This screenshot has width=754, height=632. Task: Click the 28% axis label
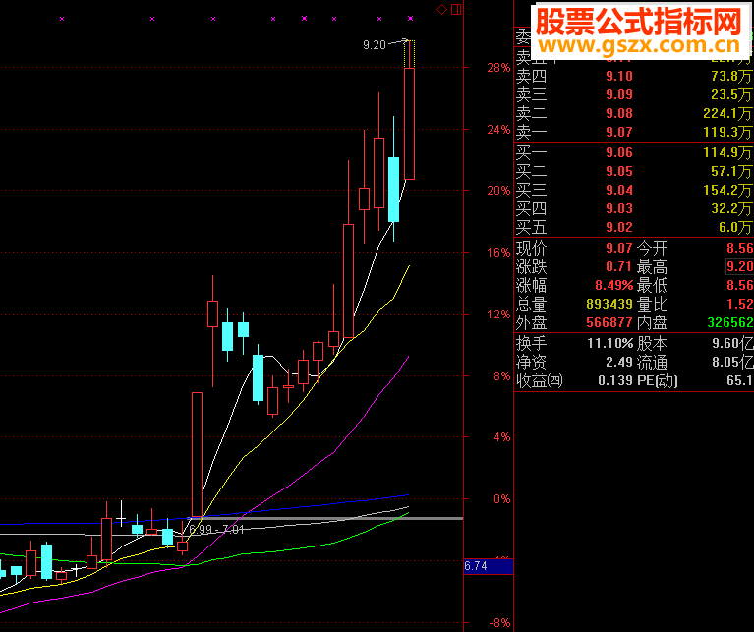click(x=498, y=68)
